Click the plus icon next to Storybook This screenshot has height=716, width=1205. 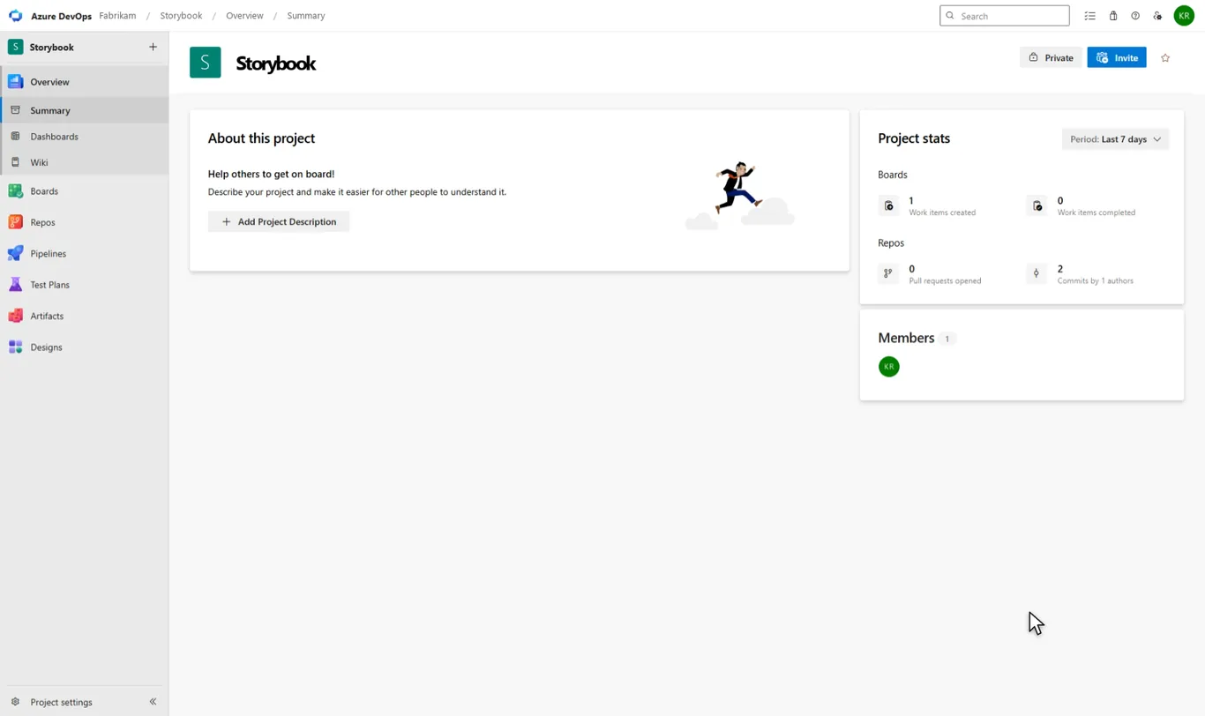(x=153, y=47)
